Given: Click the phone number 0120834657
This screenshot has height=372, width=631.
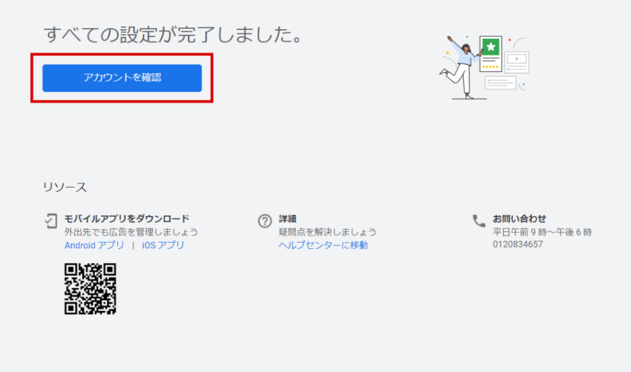Looking at the screenshot, I should click(x=518, y=245).
